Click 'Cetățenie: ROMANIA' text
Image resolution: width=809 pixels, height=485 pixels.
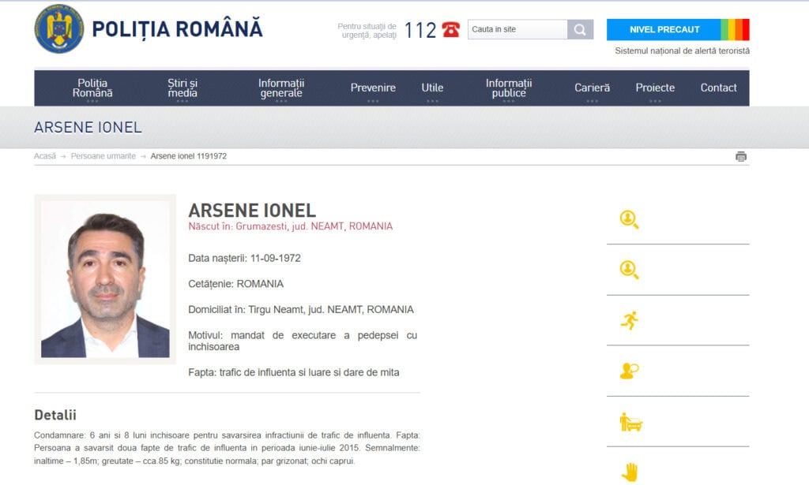click(235, 284)
